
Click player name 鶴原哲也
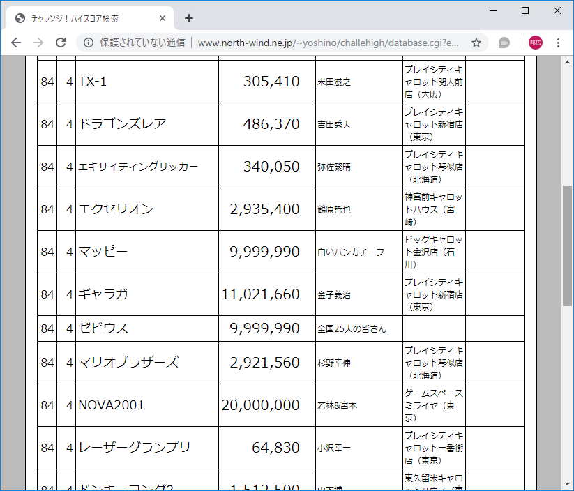334,209
